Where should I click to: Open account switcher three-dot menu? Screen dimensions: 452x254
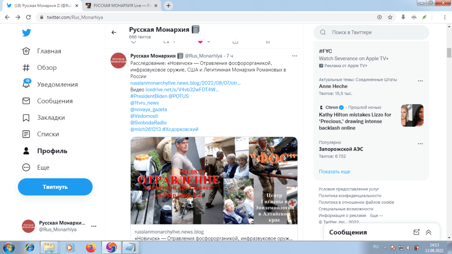pos(94,226)
